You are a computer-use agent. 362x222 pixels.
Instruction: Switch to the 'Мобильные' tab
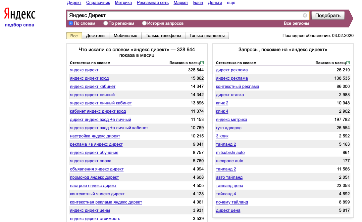(x=126, y=36)
